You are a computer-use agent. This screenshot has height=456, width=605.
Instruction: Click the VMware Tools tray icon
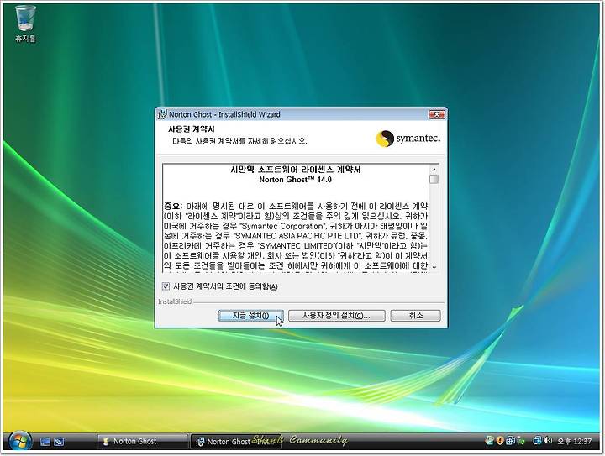[511, 440]
